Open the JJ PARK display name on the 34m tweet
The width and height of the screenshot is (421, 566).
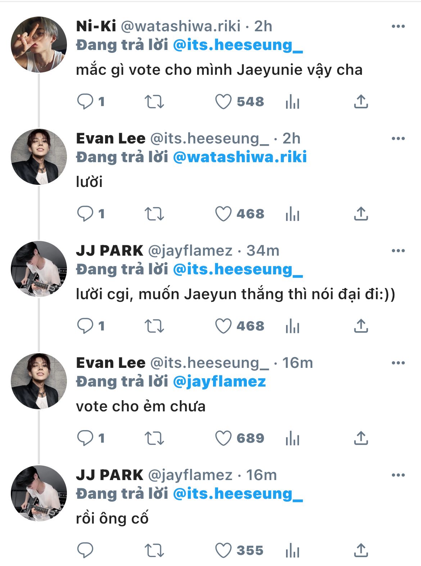(x=109, y=251)
